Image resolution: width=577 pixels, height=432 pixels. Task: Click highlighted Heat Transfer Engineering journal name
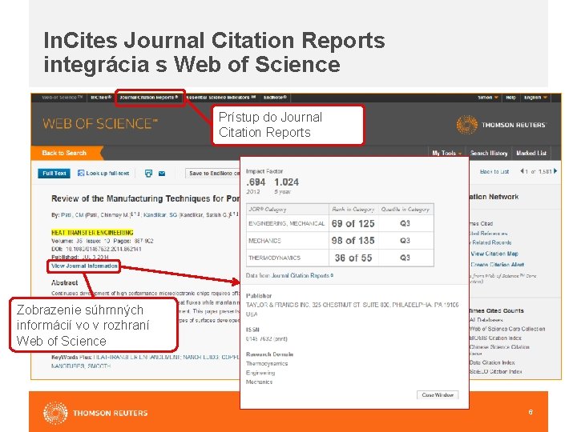point(92,233)
